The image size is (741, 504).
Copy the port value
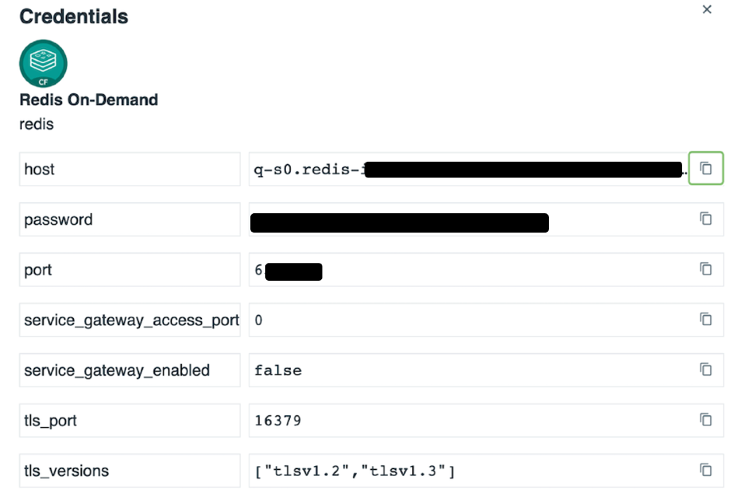(x=706, y=269)
